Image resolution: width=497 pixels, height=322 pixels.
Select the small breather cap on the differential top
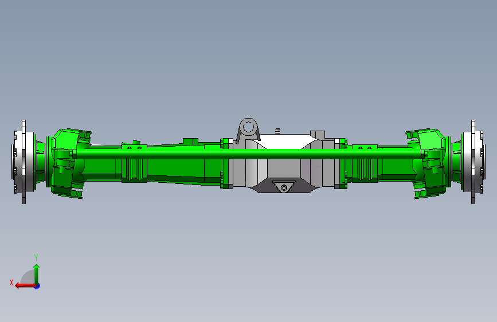[277, 131]
